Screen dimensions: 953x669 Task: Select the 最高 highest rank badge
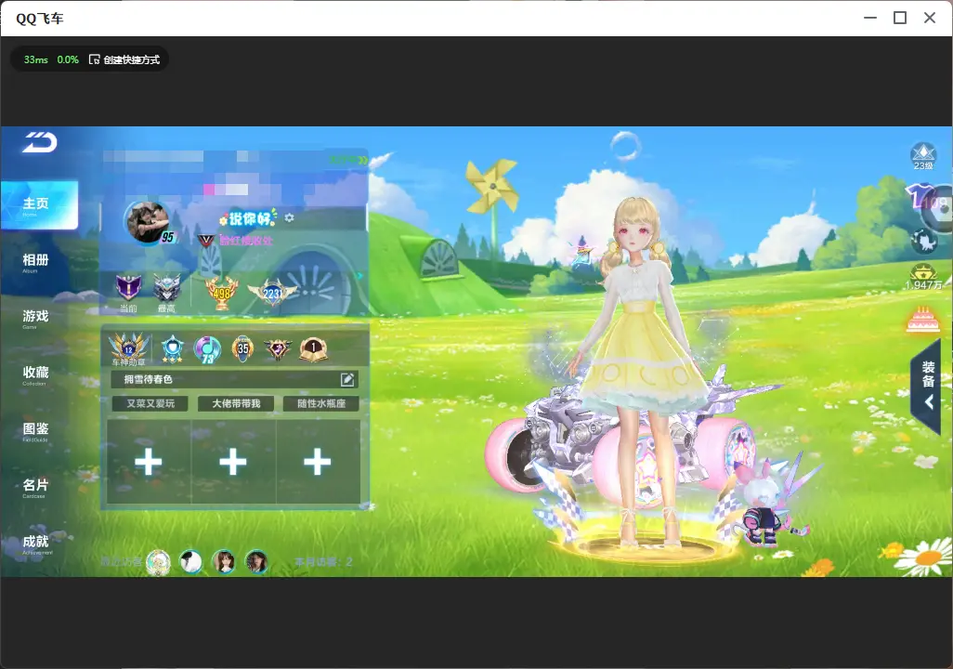(166, 292)
